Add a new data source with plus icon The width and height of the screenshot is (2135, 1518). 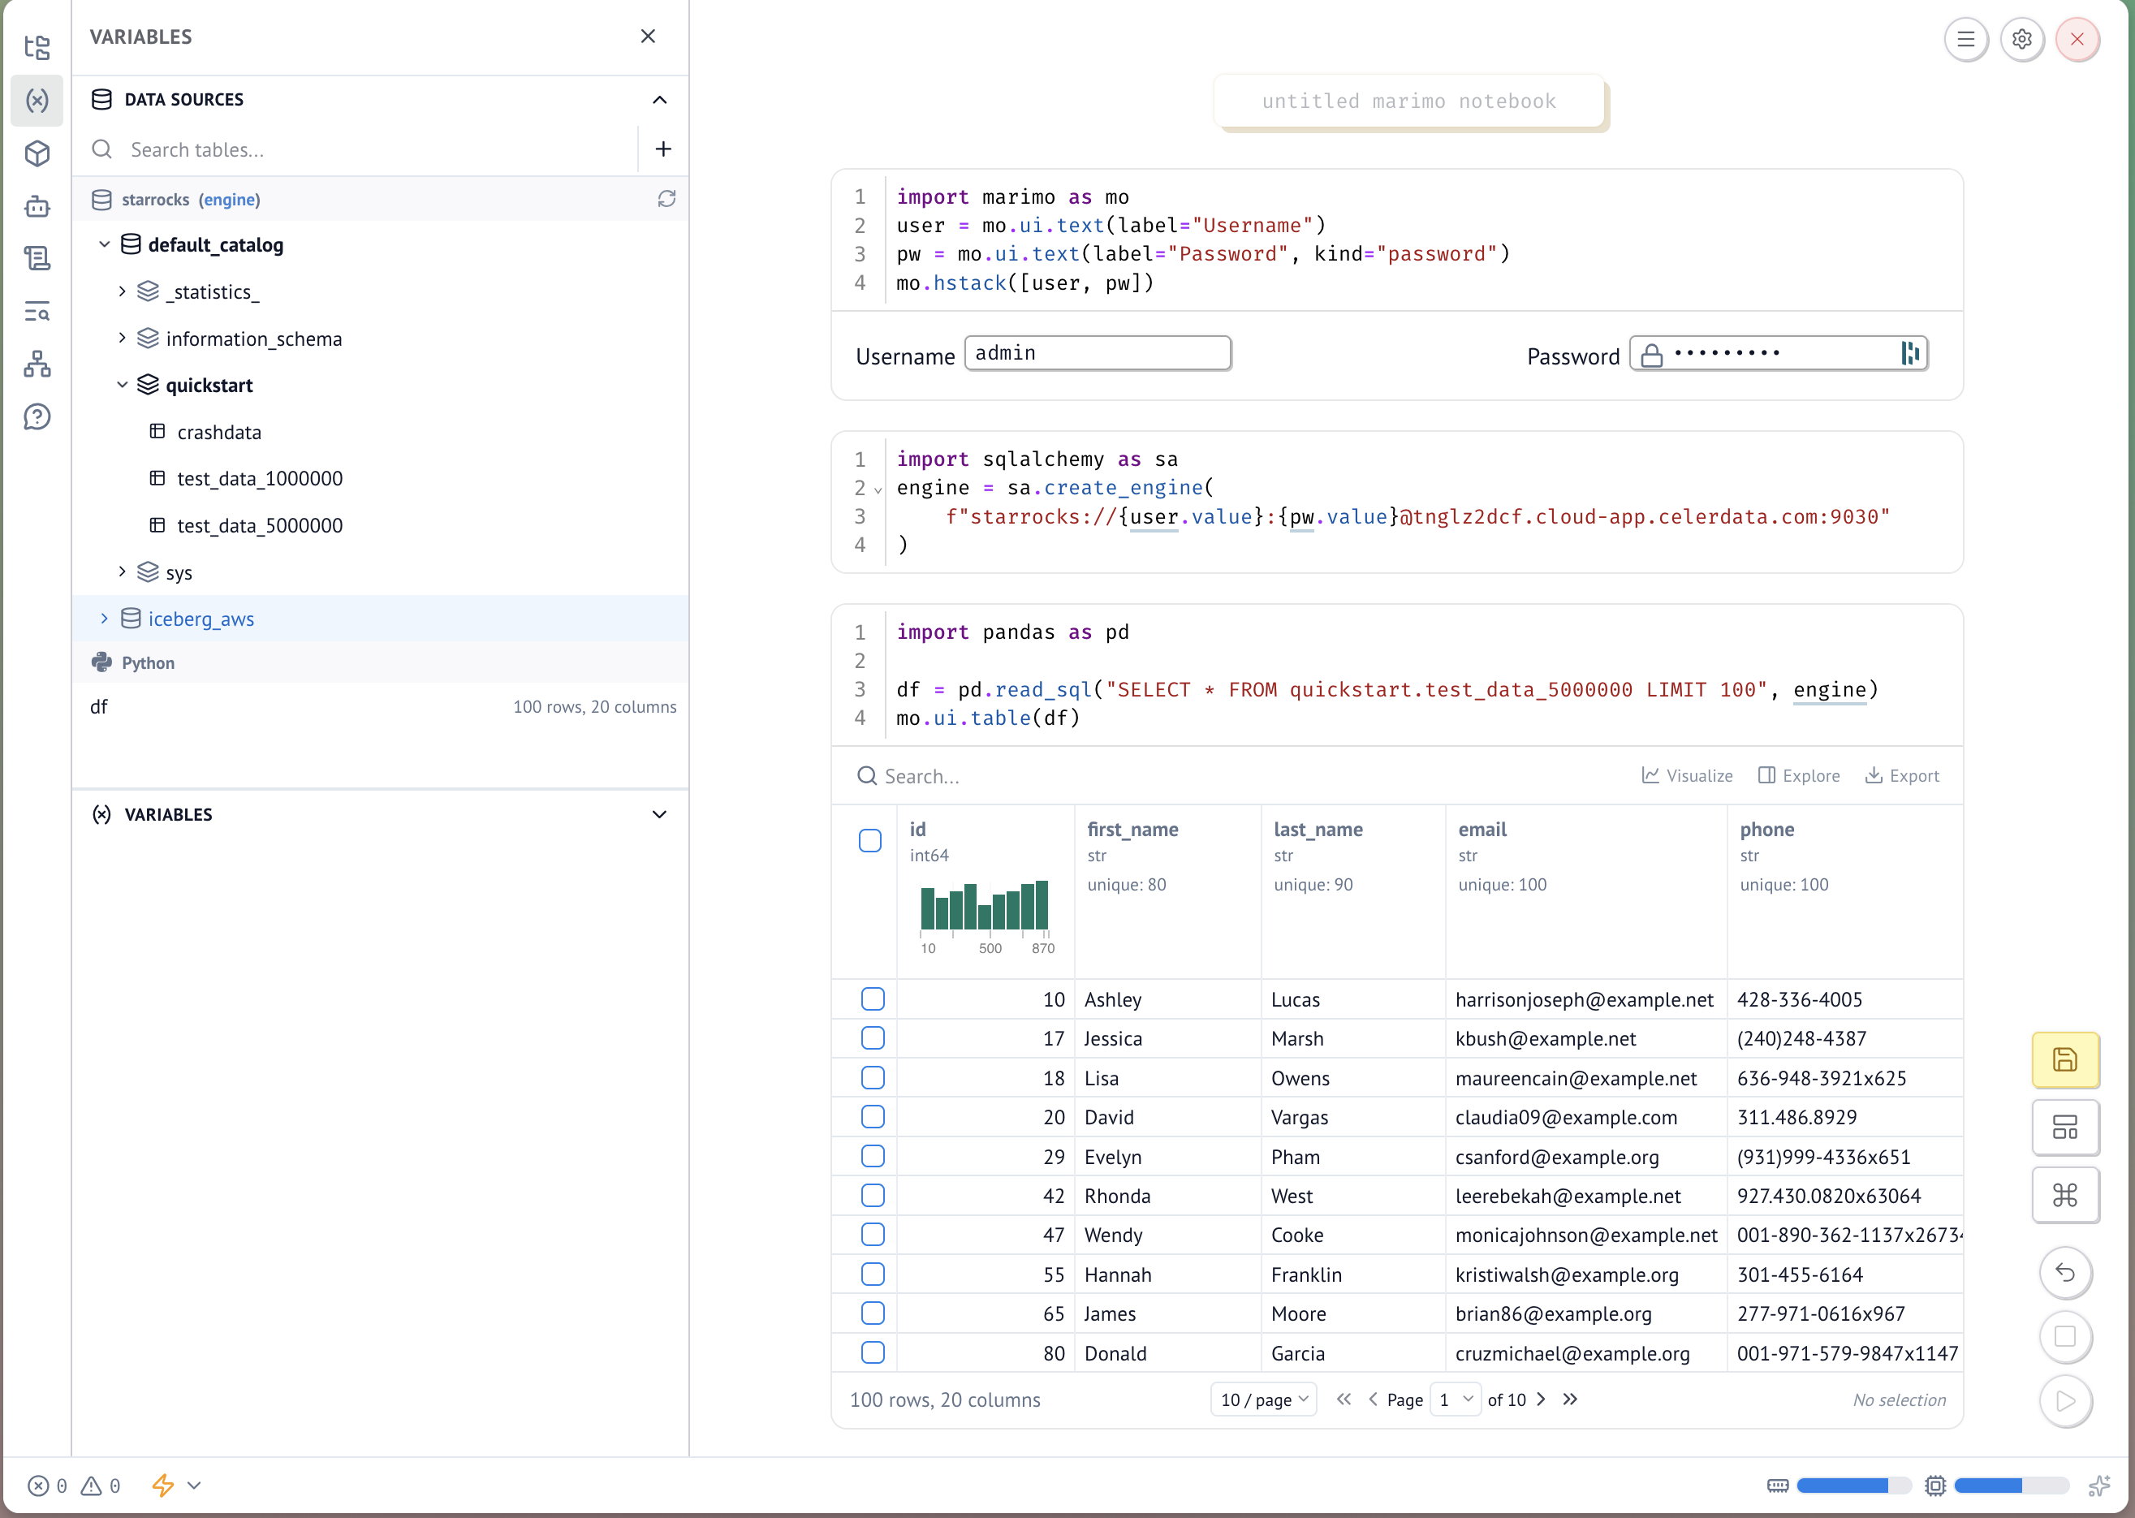point(662,149)
